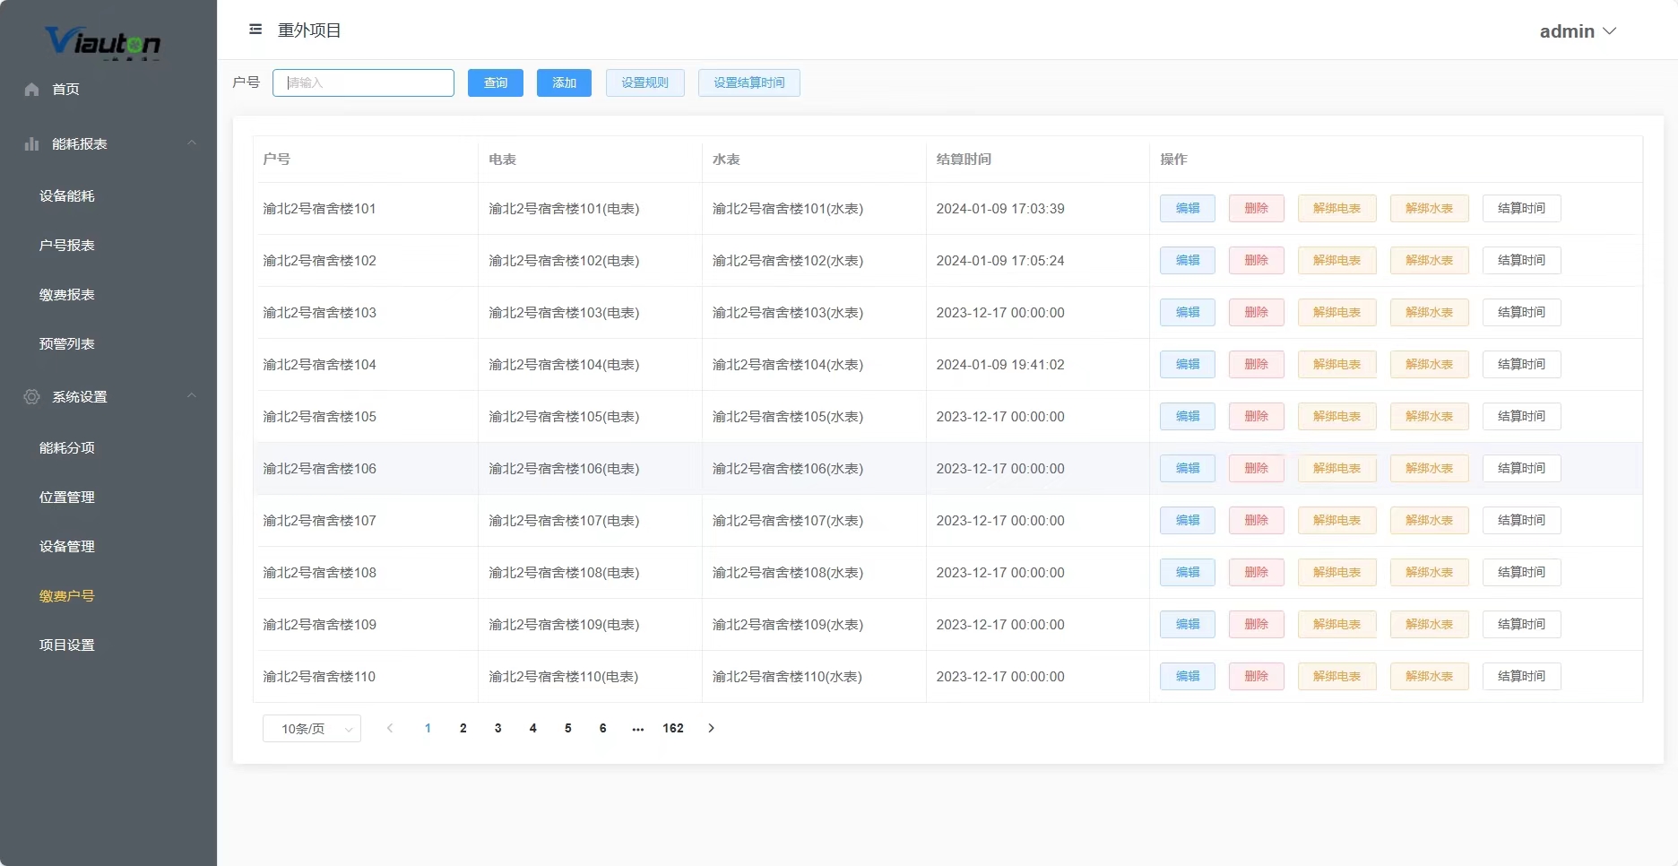Click the 重外项目 page title
Screen dimensions: 1678x866
coord(309,30)
